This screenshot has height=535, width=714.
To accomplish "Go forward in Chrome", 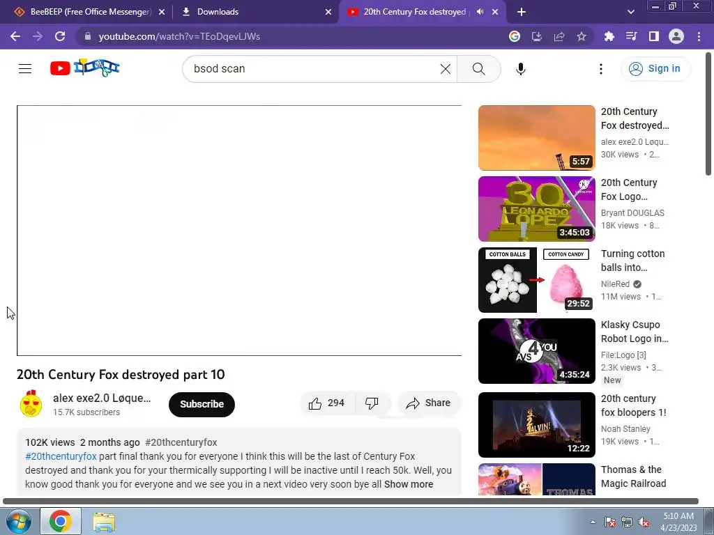I will click(x=38, y=36).
